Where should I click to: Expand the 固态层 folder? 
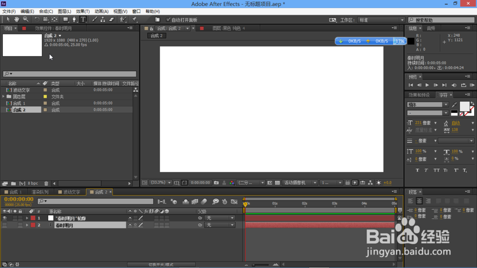click(x=3, y=96)
